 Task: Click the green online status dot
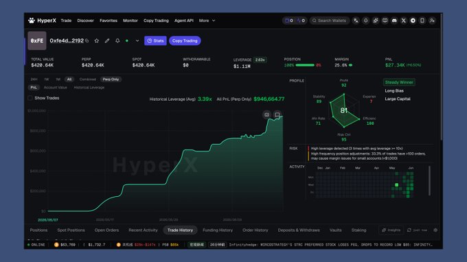point(127,40)
